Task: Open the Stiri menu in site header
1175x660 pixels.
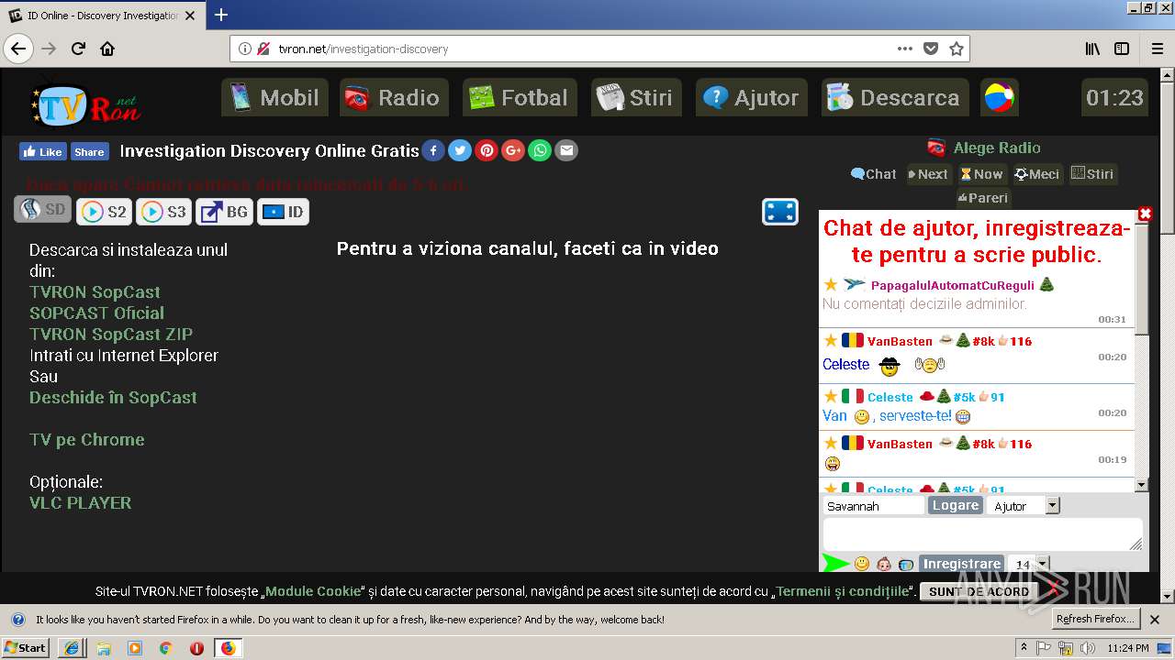Action: coord(635,97)
